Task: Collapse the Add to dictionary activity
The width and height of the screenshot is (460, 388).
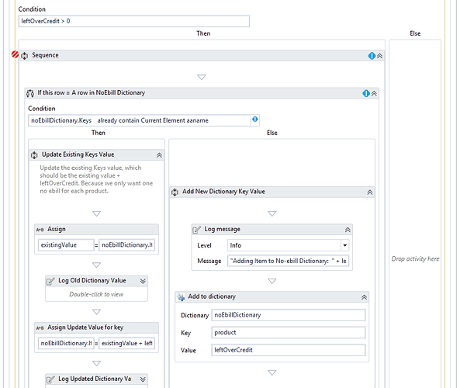Action: click(364, 297)
